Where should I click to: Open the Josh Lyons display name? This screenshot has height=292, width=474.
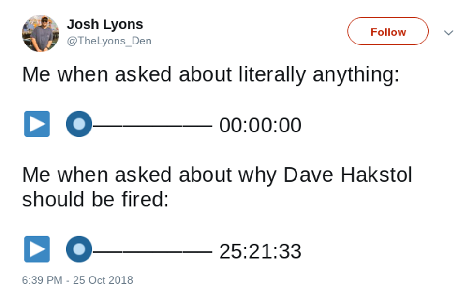pos(104,24)
